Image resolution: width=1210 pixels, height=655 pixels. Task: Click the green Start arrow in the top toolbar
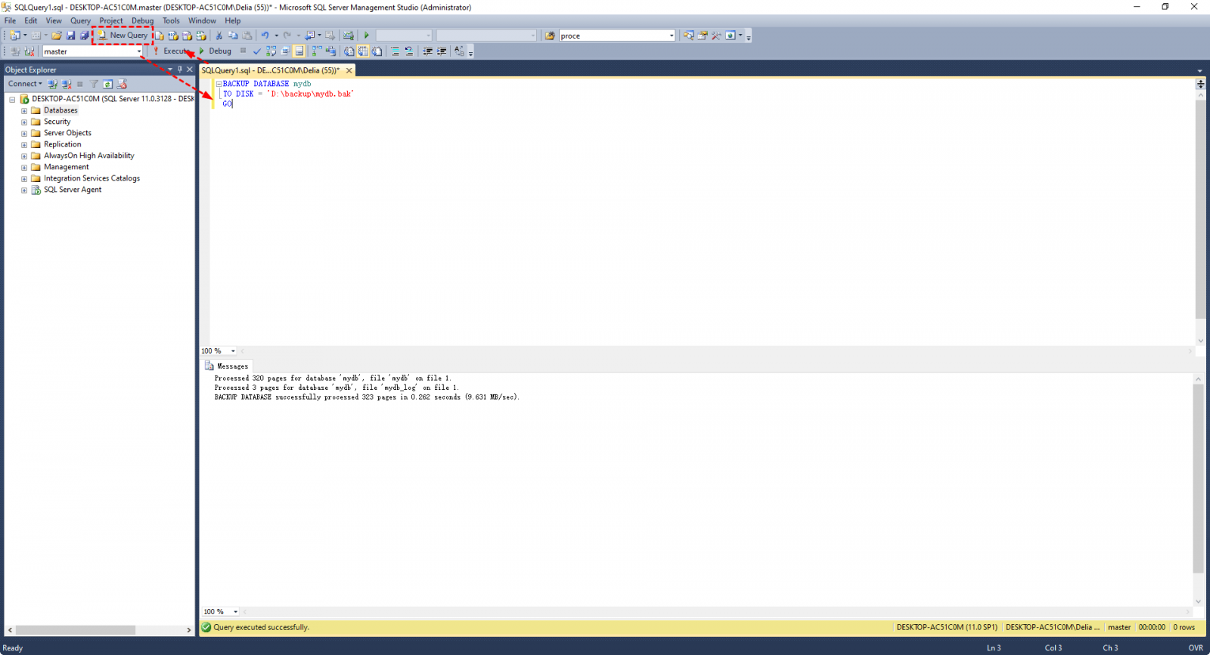pyautogui.click(x=367, y=36)
